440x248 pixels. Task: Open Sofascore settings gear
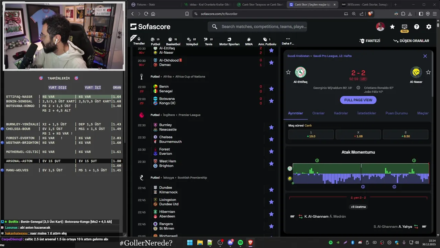[429, 27]
